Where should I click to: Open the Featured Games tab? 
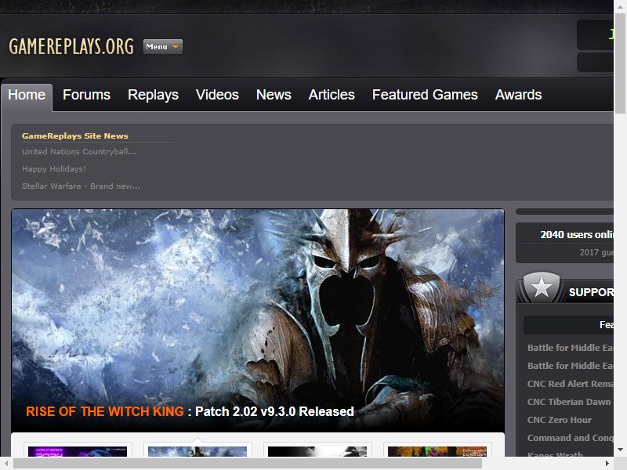(425, 95)
